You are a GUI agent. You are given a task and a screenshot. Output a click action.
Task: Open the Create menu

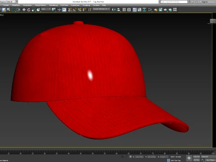tap(6, 5)
